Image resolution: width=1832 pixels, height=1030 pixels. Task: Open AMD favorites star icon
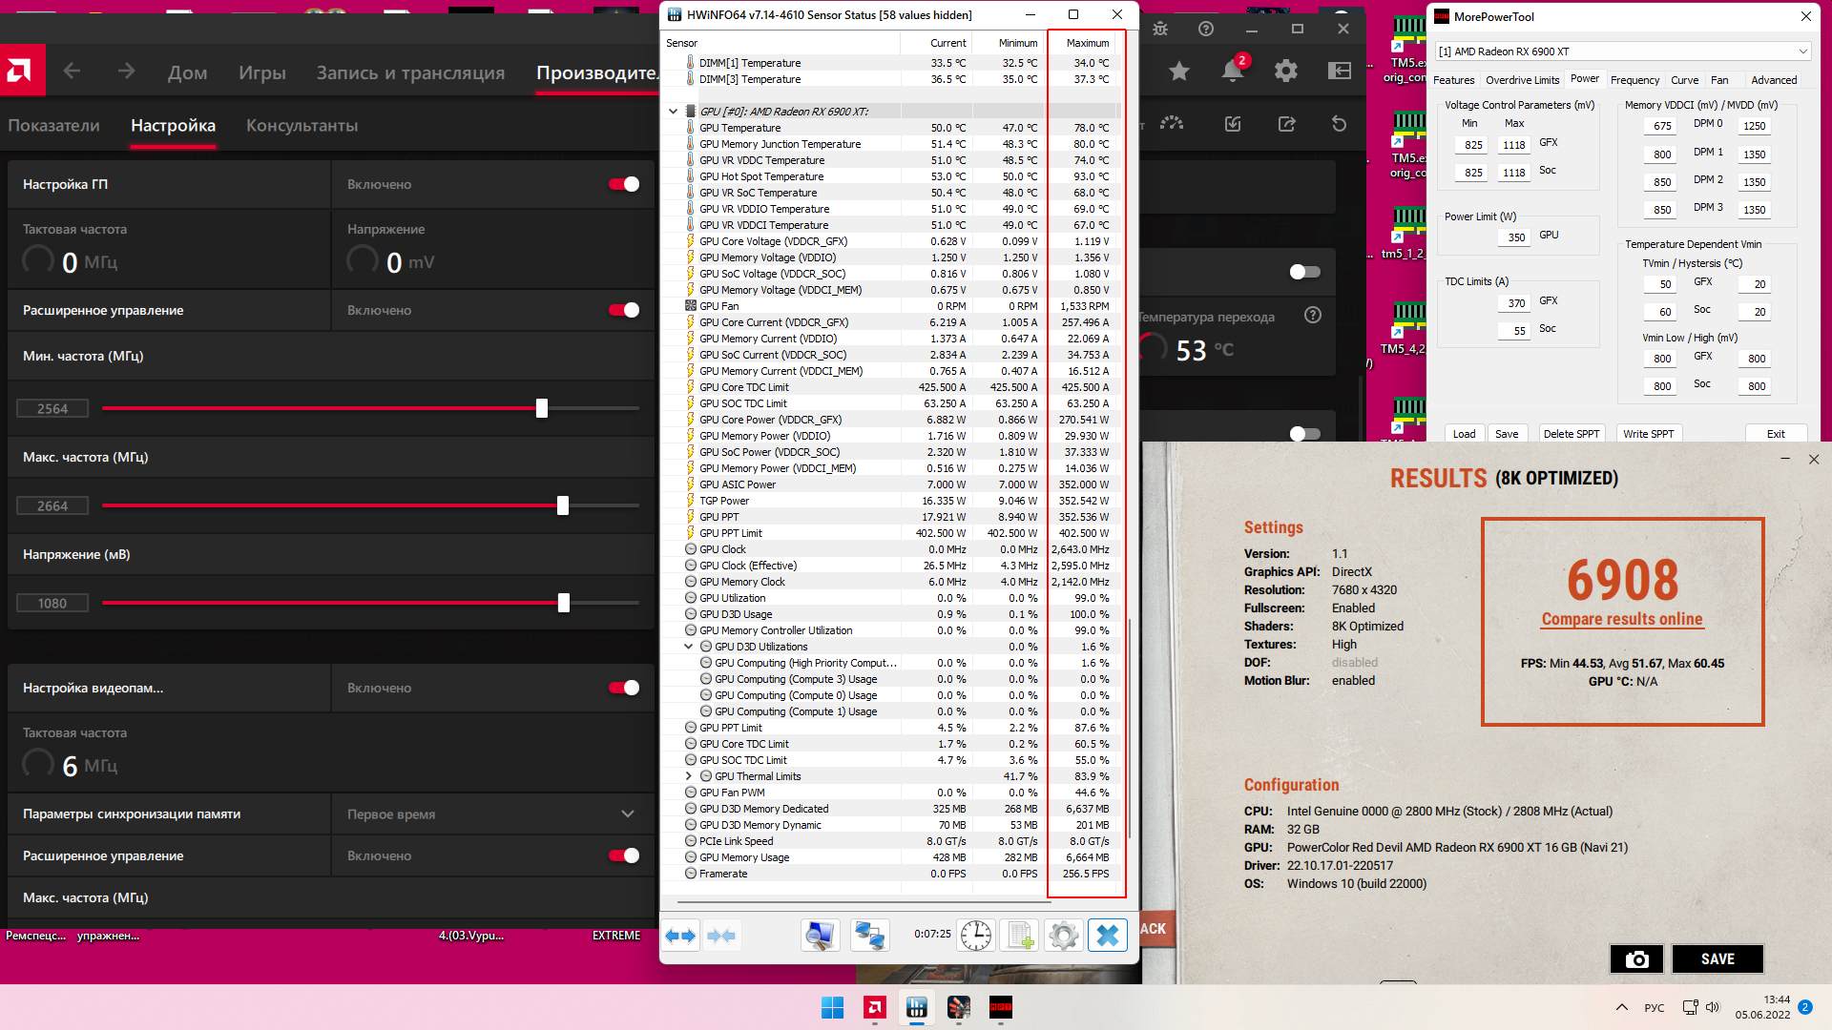(x=1179, y=71)
